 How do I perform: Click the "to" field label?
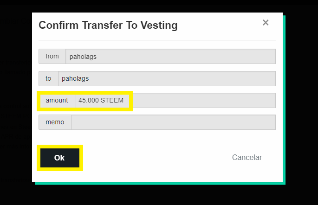pos(48,79)
